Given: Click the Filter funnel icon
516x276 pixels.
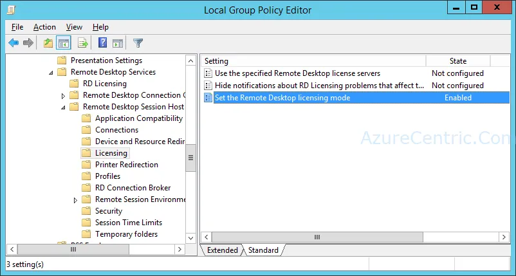Looking at the screenshot, I should pos(138,42).
